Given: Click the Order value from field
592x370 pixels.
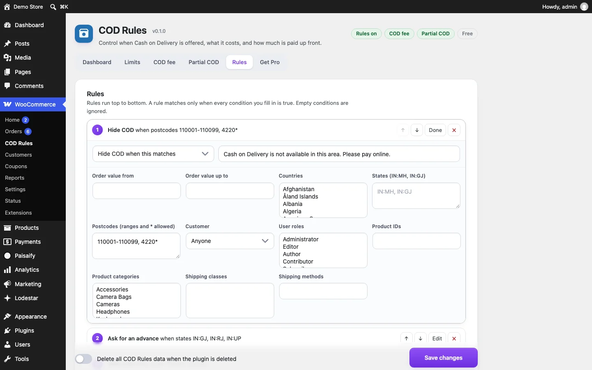Looking at the screenshot, I should [136, 191].
